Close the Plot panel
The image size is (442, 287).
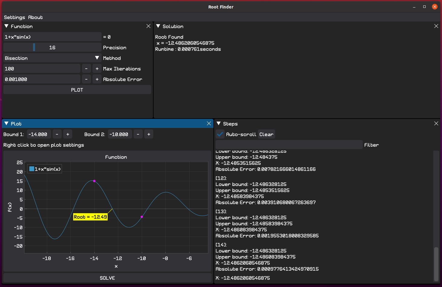pos(209,124)
